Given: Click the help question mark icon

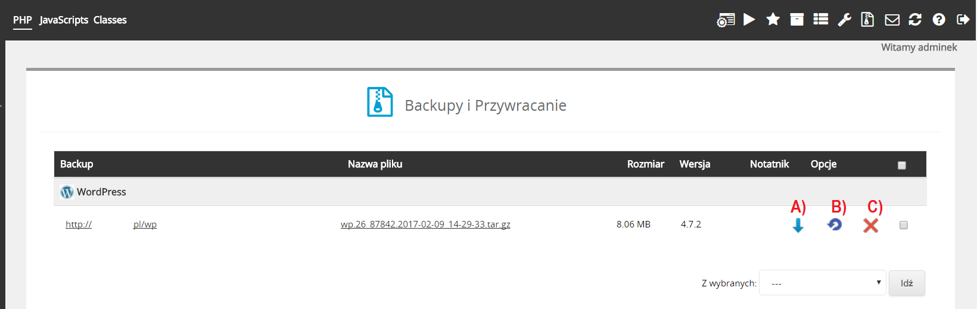Looking at the screenshot, I should pos(939,20).
